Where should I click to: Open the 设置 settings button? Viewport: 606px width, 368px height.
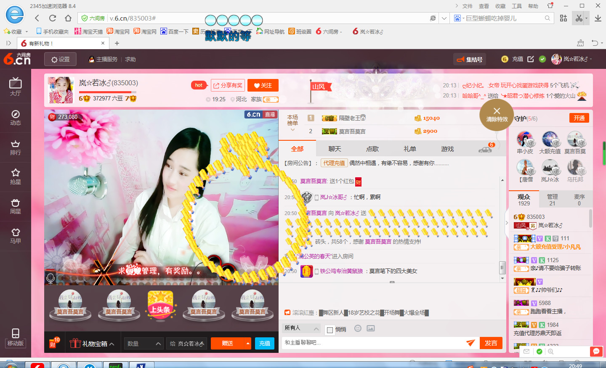[x=60, y=59]
